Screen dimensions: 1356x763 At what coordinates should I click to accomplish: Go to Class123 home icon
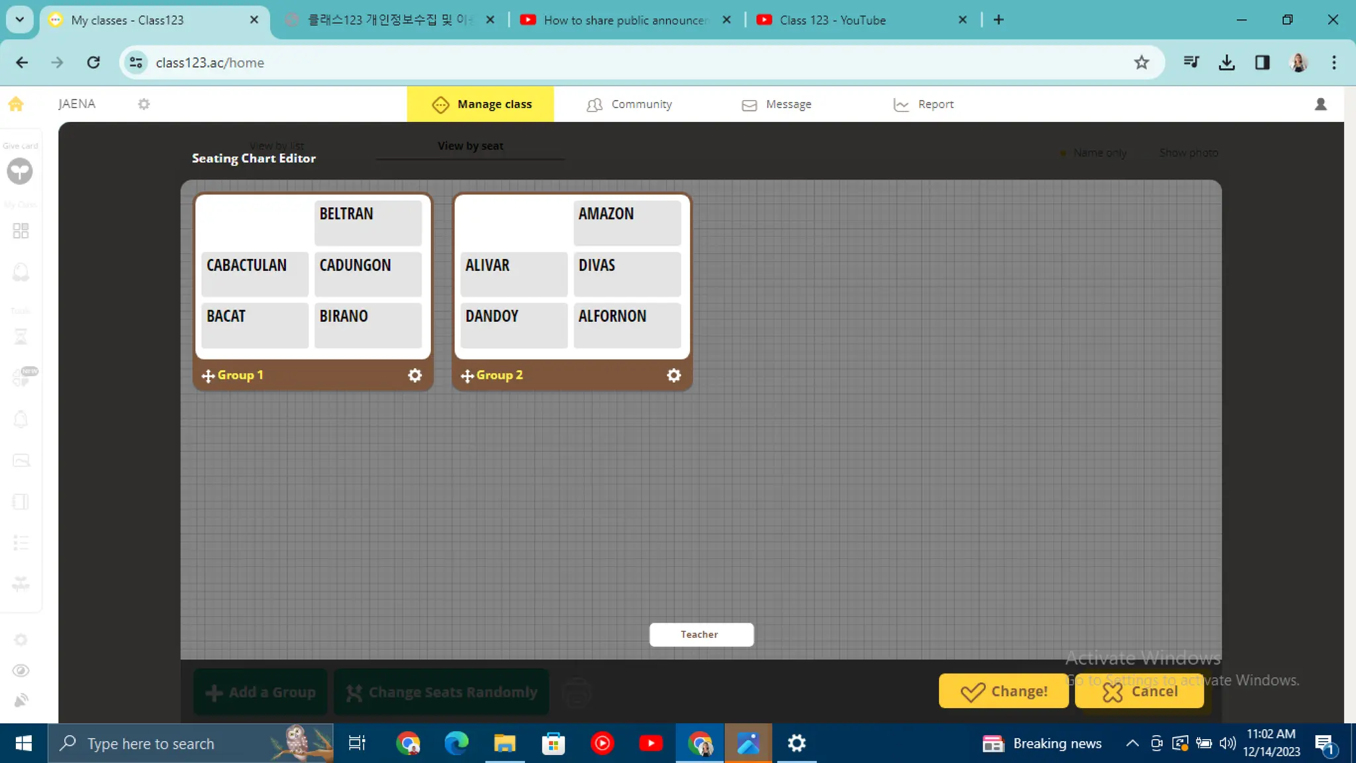pos(16,104)
